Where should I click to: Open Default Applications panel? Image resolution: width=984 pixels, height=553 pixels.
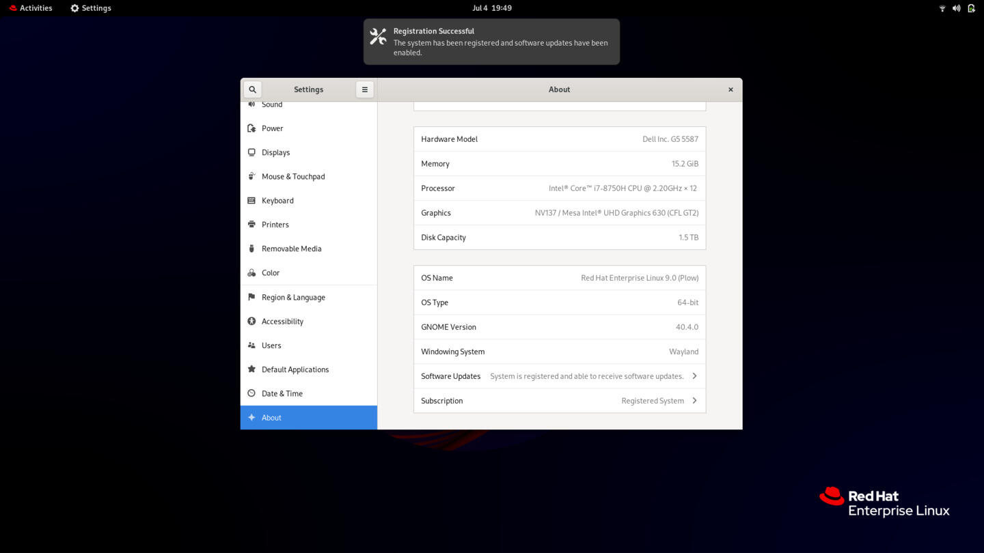pyautogui.click(x=309, y=369)
